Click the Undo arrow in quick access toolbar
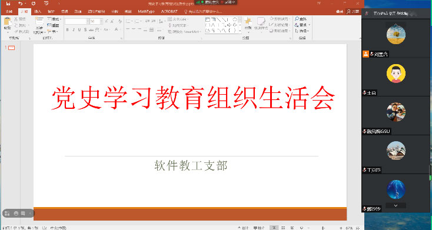This screenshot has width=432, height=230. [x=21, y=4]
